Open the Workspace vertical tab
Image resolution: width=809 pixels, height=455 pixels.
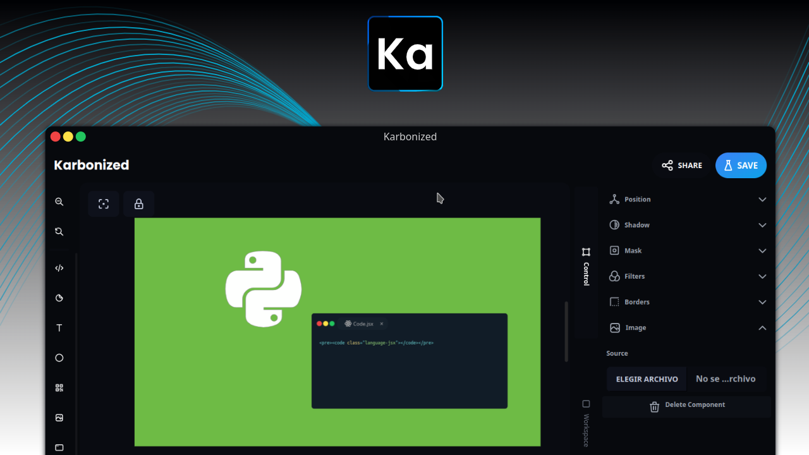point(586,423)
